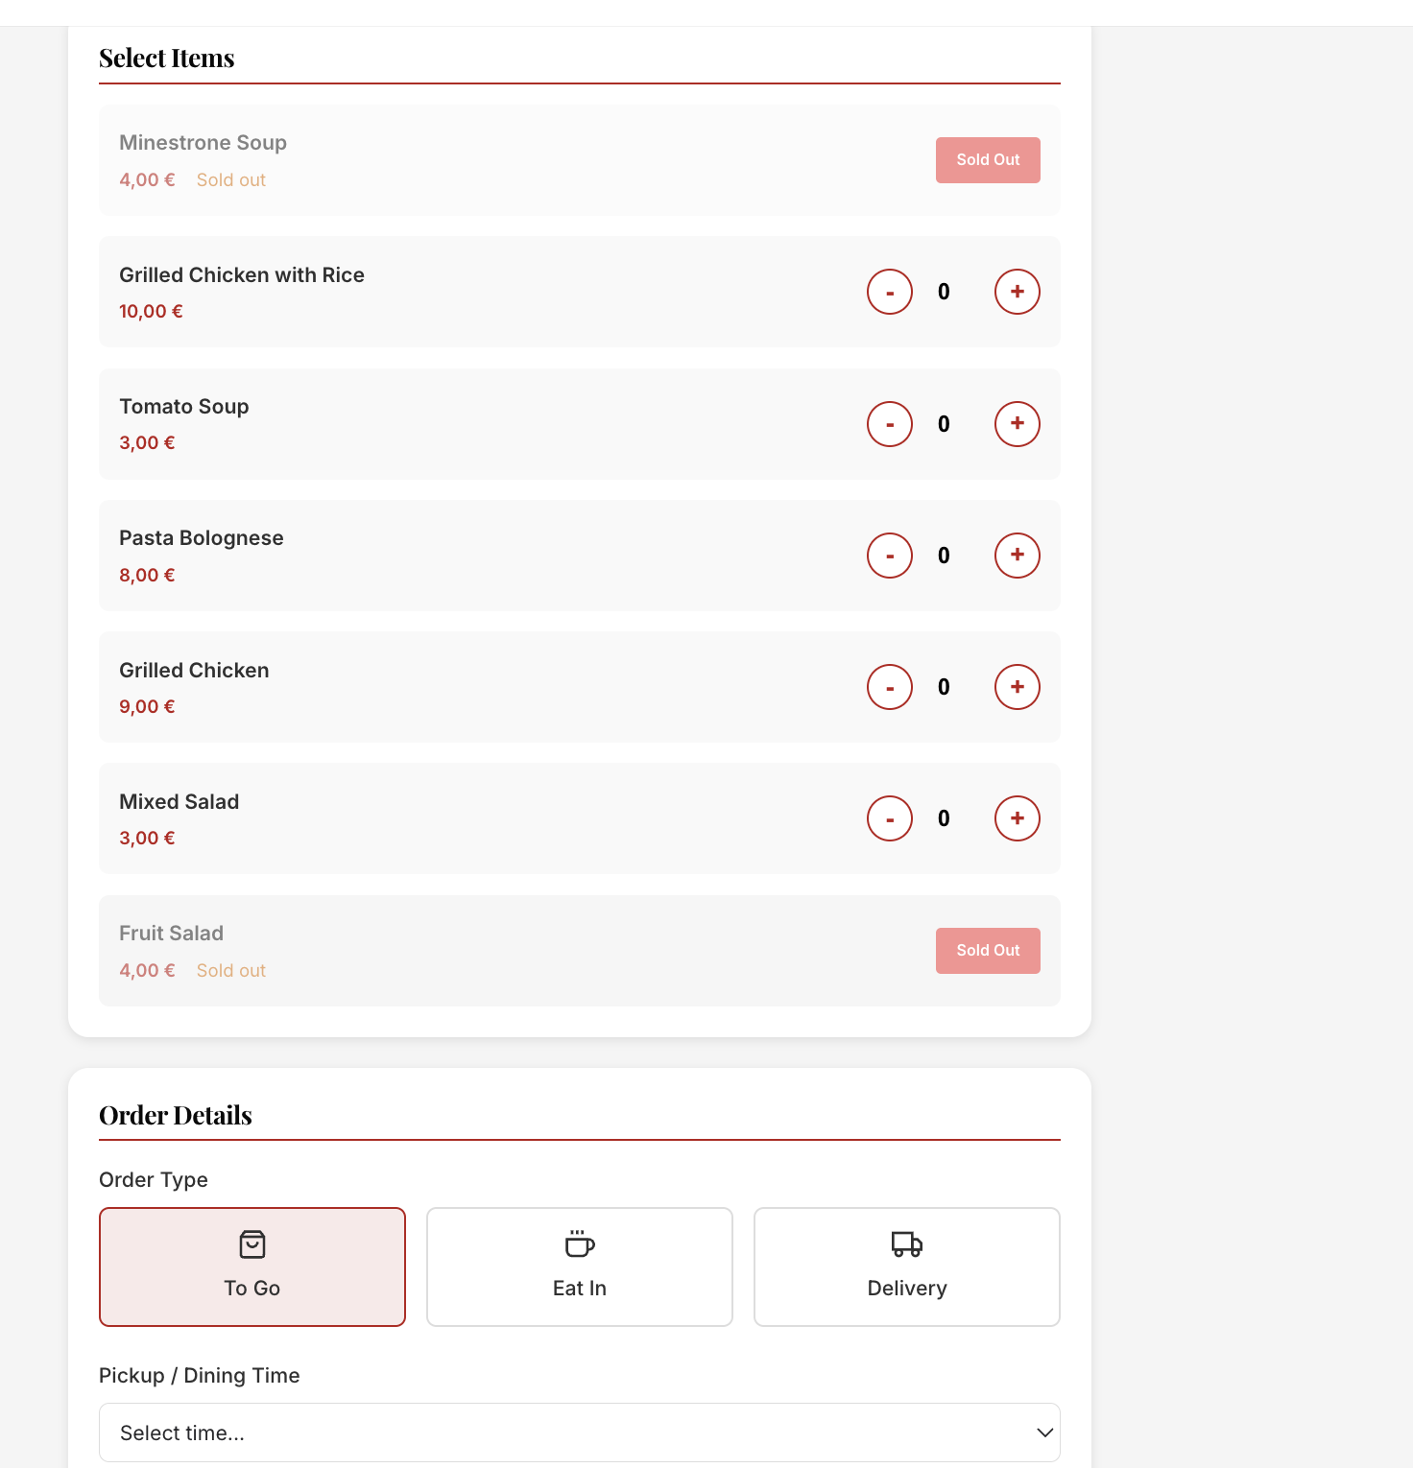The height and width of the screenshot is (1468, 1413).
Task: Click the takeout bag icon on To Go
Action: click(x=251, y=1243)
